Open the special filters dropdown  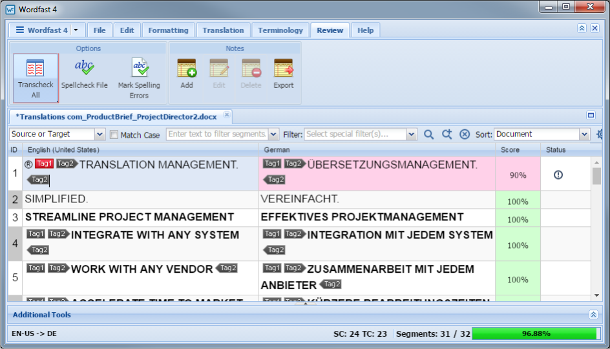coord(412,134)
